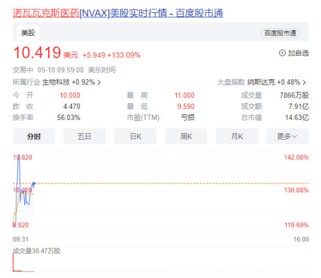321x278 pixels.
Task: Click the red volume bar at open
Action: [13, 263]
